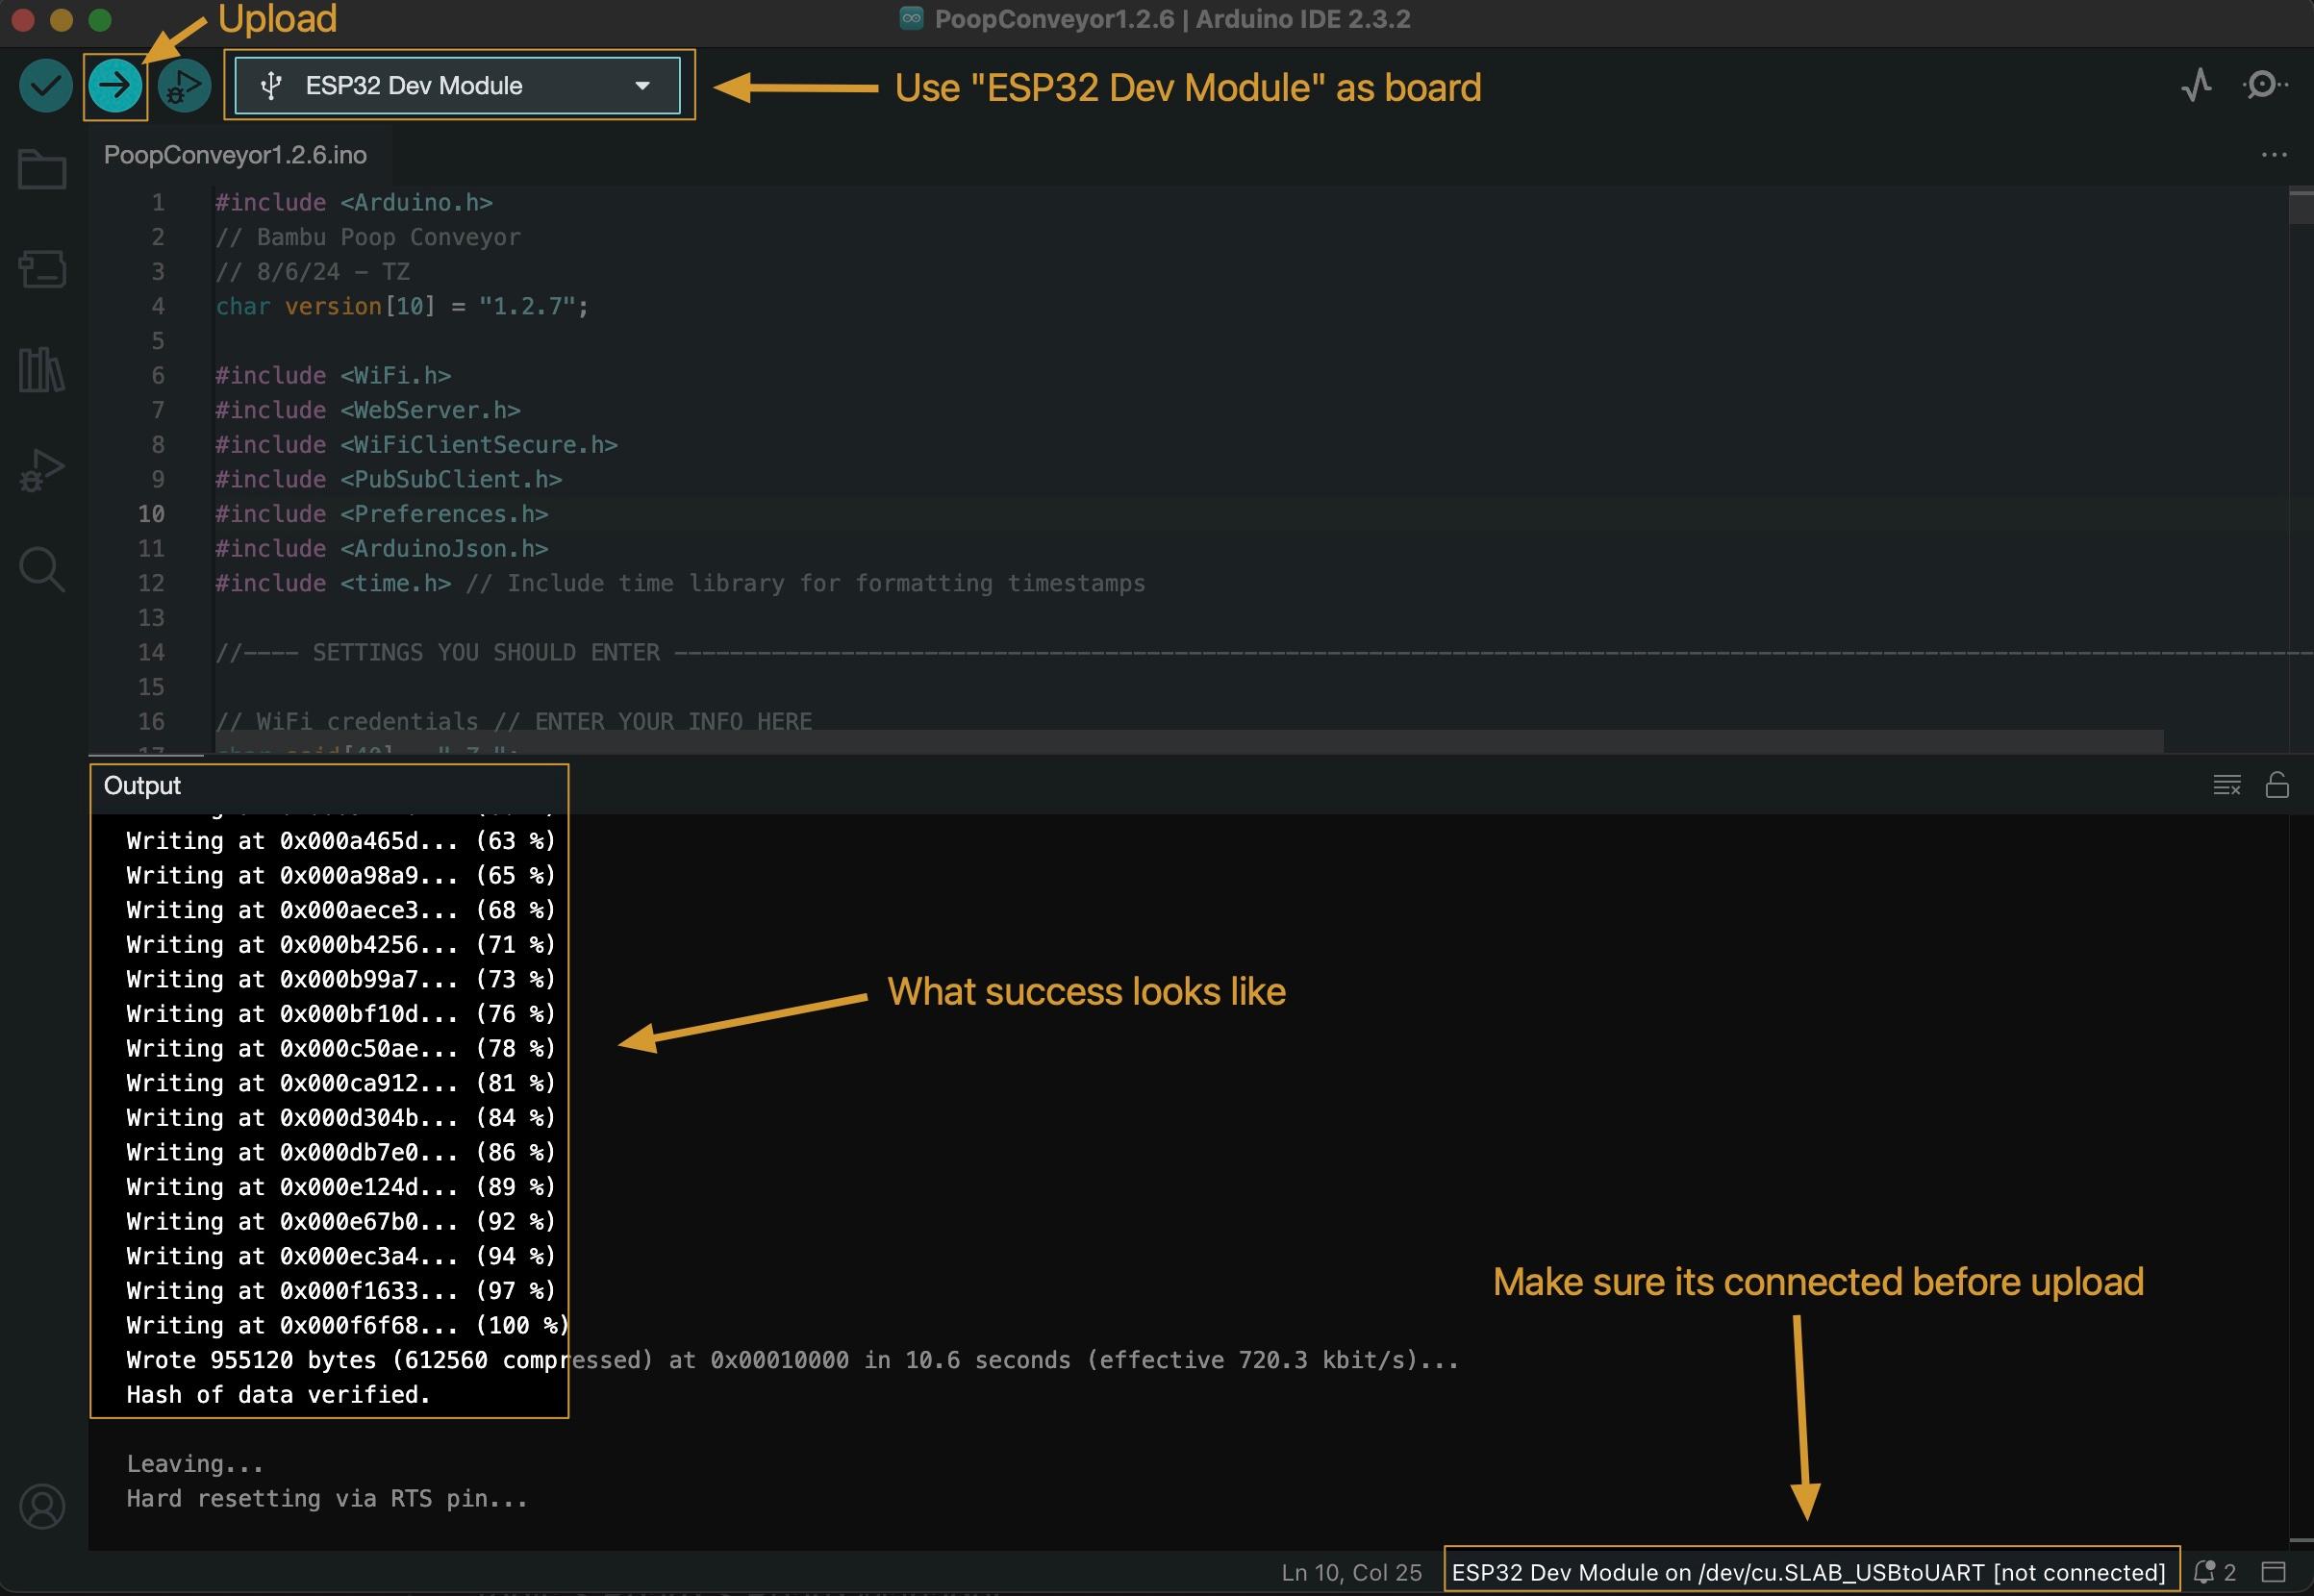Click the editor vertical scrollbar
Viewport: 2314px width, 1596px height.
tap(2301, 206)
